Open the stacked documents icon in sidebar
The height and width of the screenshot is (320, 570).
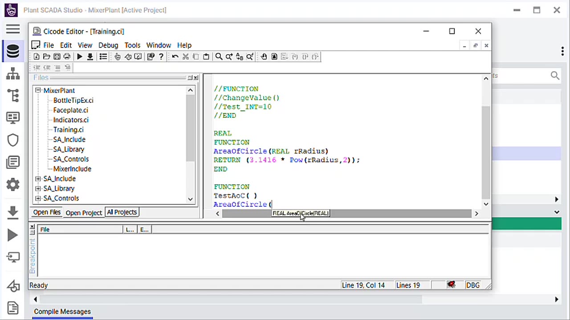coord(12,162)
